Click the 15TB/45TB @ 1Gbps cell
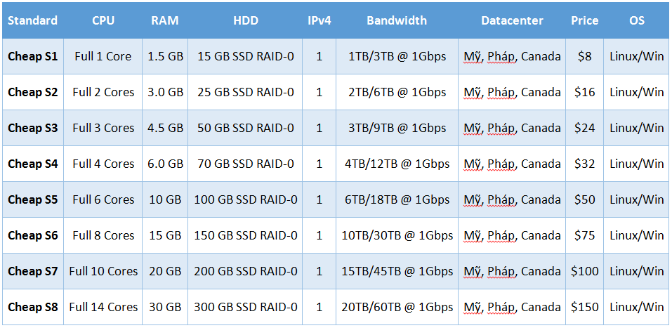This screenshot has width=672, height=328. coord(397,271)
